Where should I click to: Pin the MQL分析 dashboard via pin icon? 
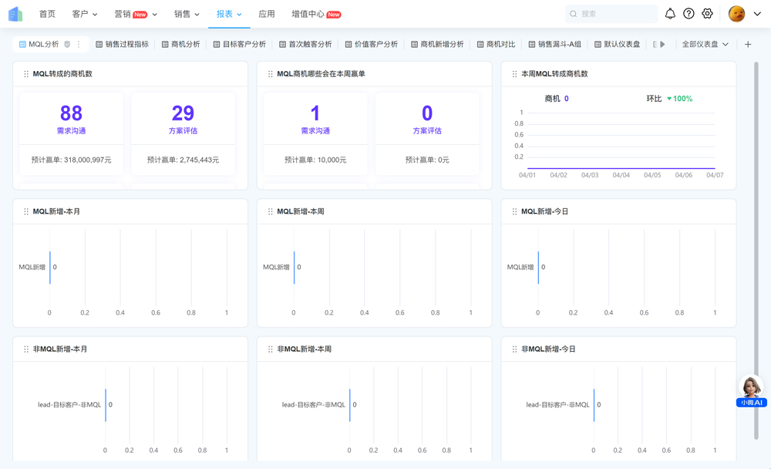coord(66,44)
